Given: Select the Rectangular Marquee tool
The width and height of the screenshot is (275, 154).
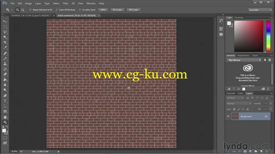Looking at the screenshot, I should pos(5,27).
